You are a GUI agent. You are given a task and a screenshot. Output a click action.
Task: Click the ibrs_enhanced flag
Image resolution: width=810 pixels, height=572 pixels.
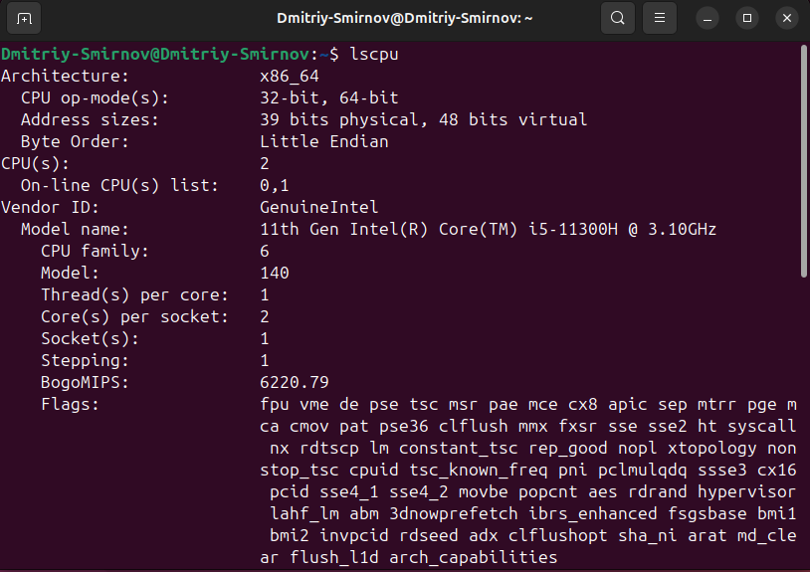click(593, 513)
